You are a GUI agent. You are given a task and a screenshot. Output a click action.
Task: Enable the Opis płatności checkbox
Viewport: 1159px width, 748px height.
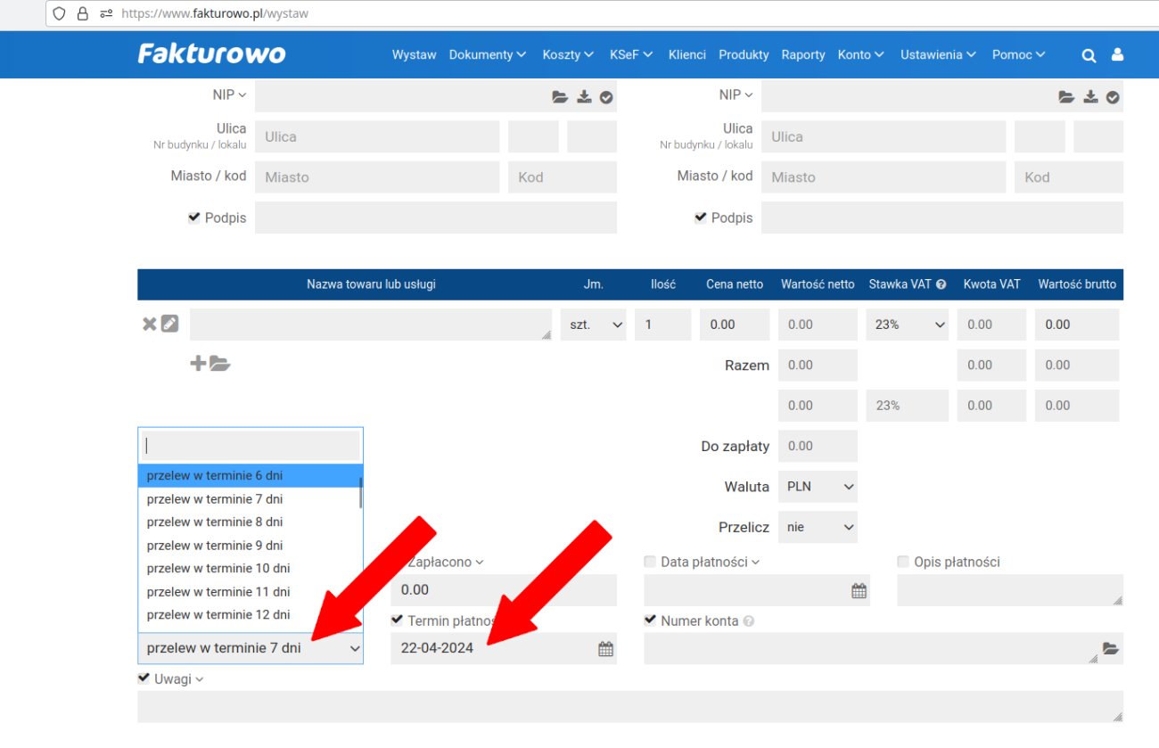pyautogui.click(x=903, y=562)
